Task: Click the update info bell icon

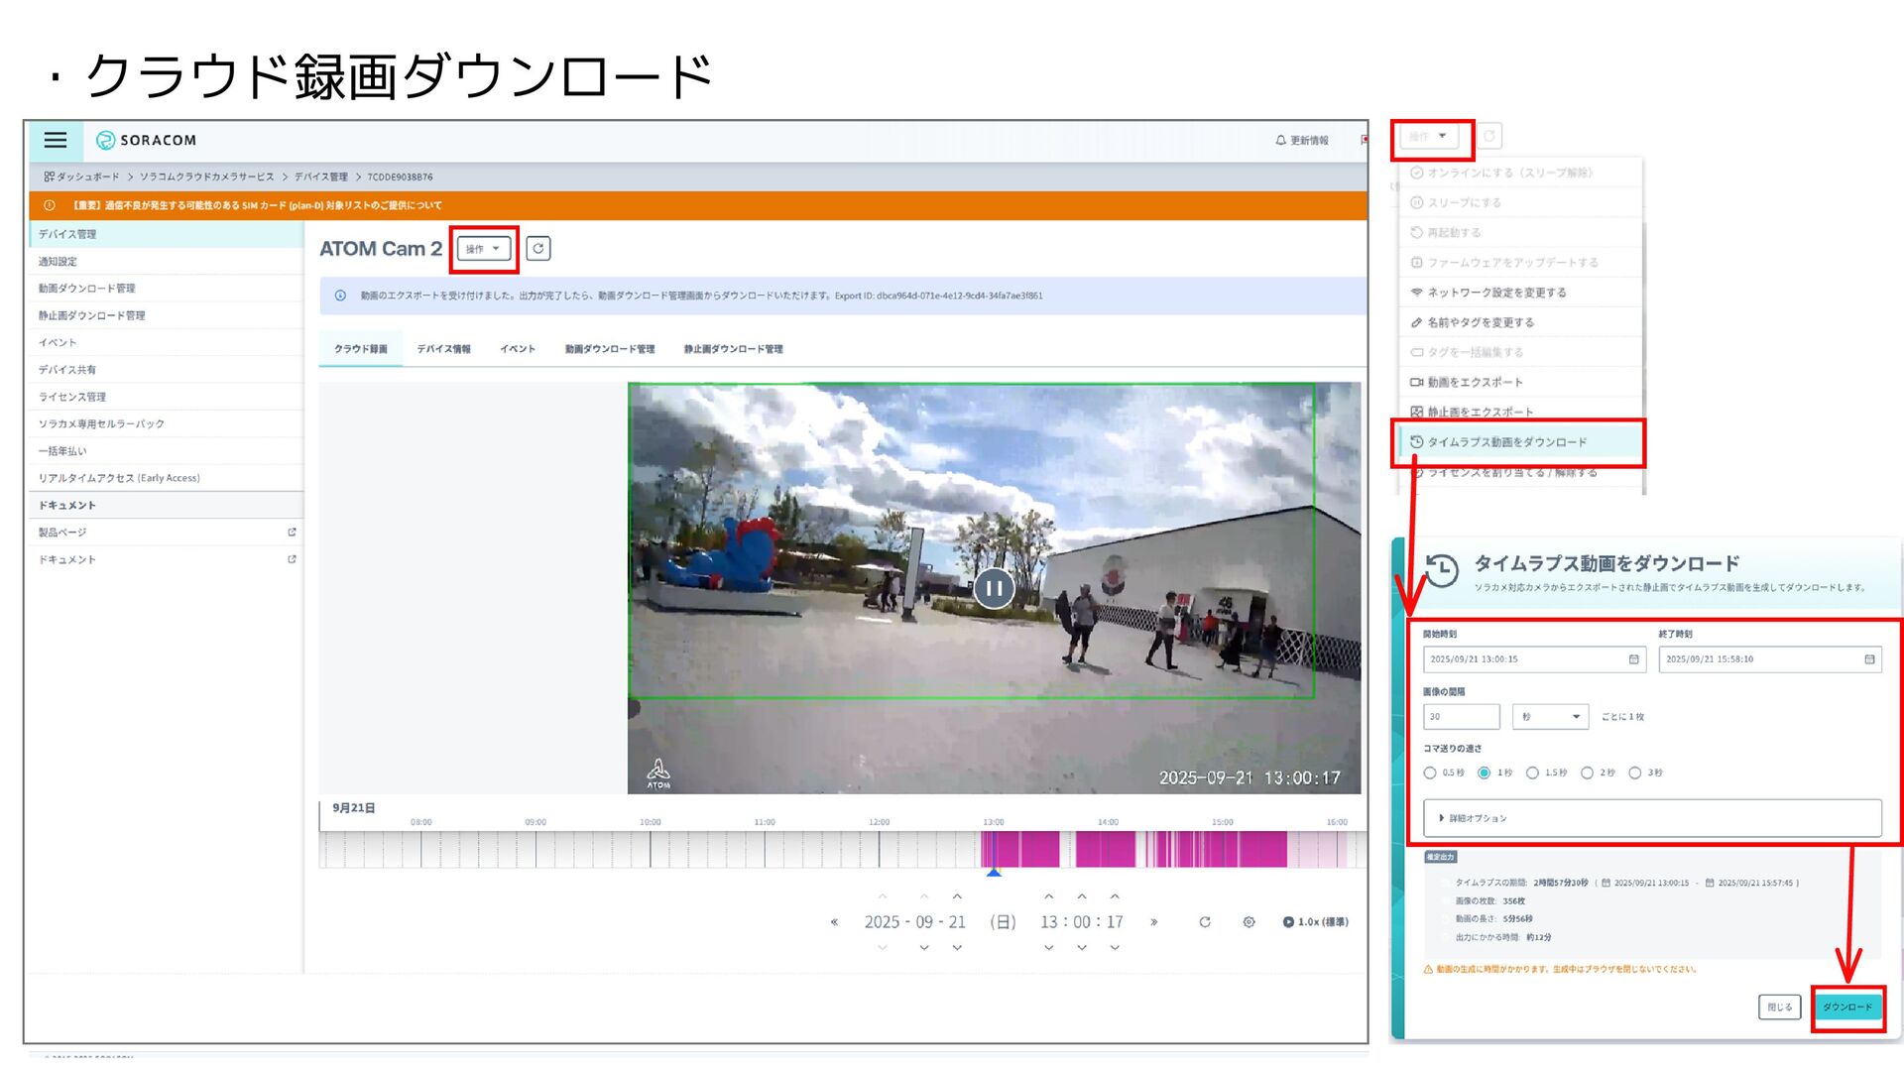Action: pos(1280,141)
